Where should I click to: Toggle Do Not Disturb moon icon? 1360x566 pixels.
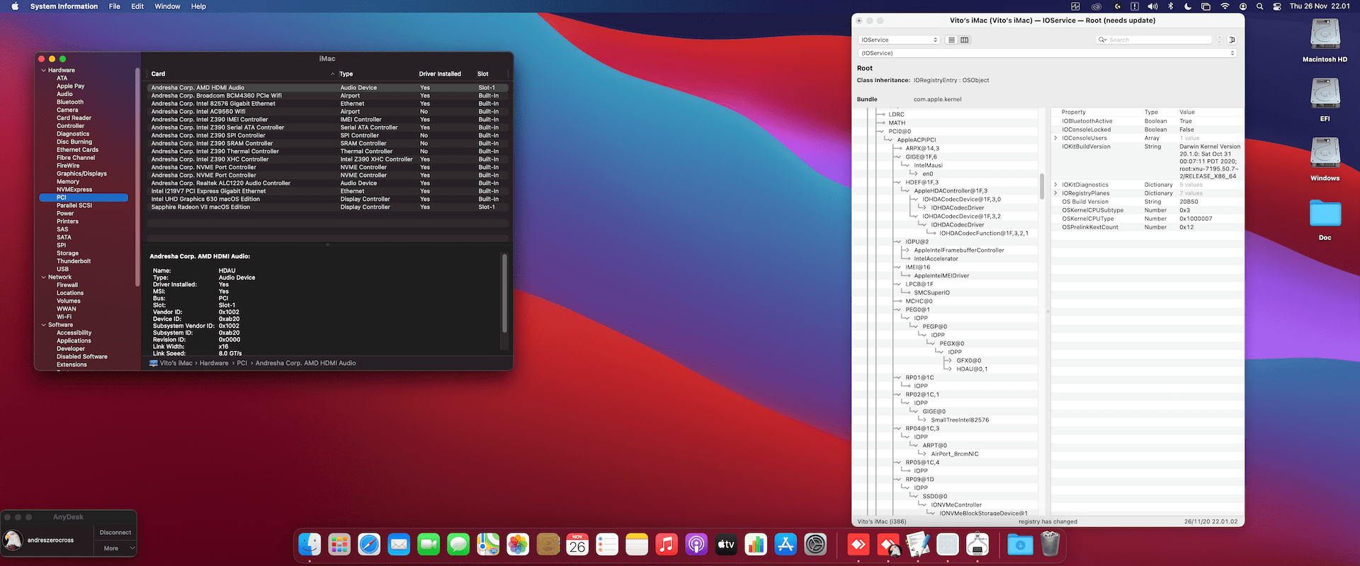pyautogui.click(x=1188, y=6)
